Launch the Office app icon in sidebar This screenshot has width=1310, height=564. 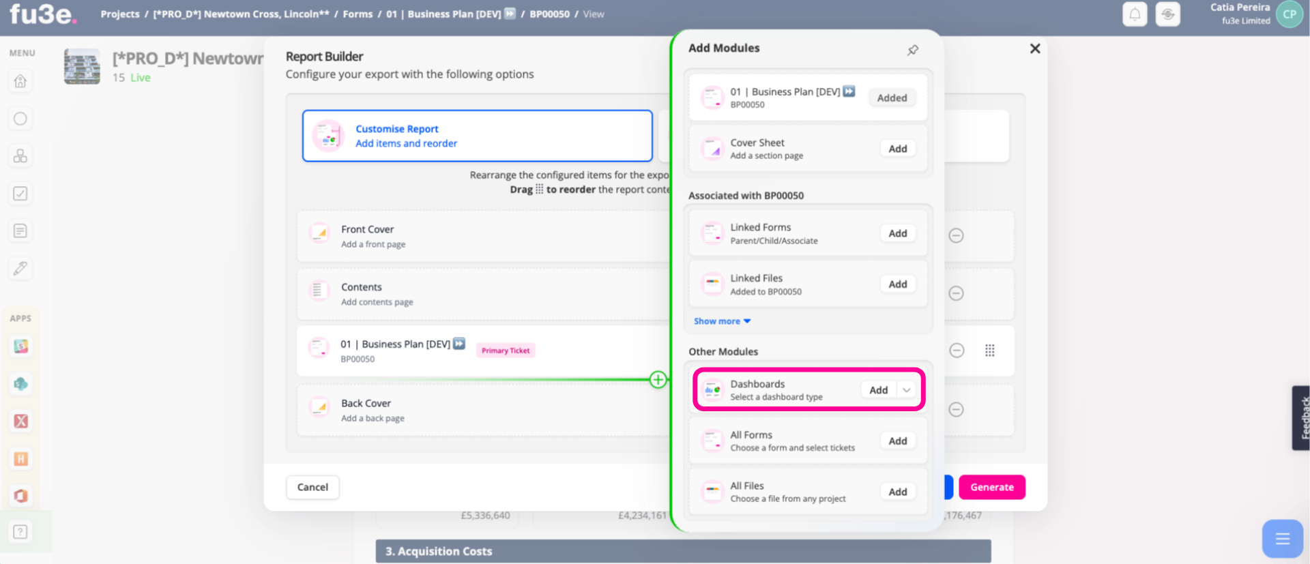(x=20, y=496)
